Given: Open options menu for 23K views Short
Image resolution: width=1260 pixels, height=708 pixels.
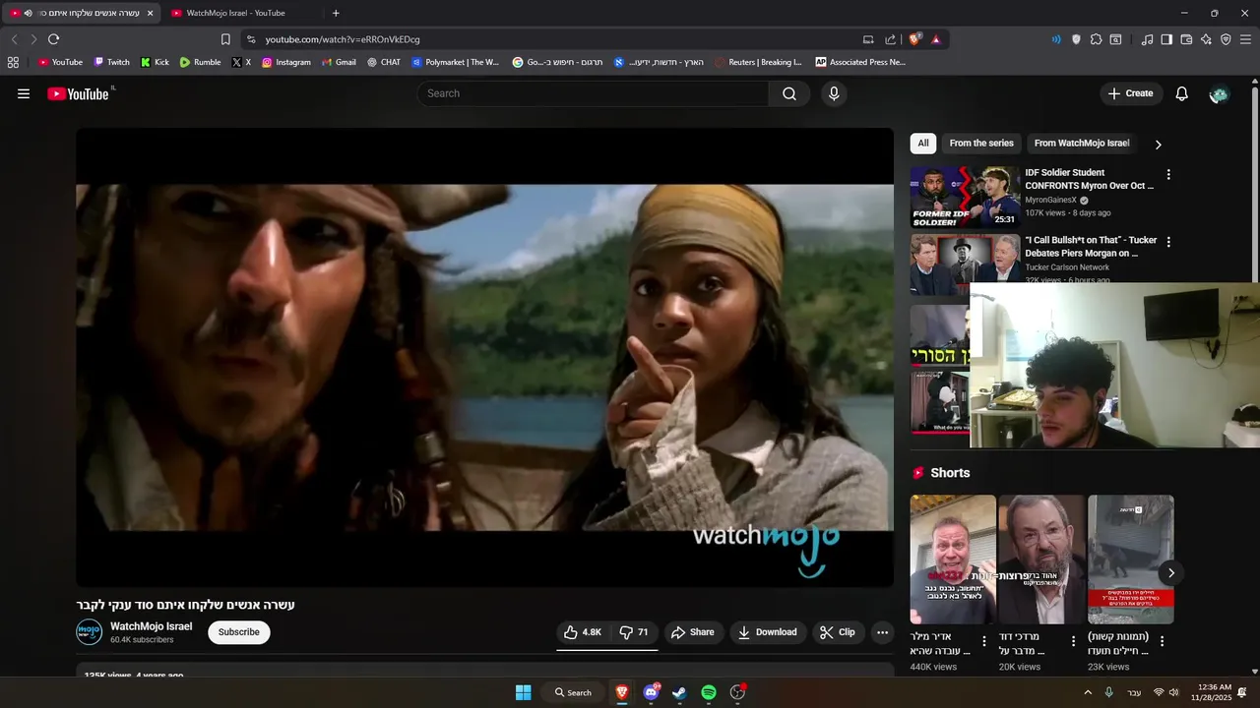Looking at the screenshot, I should (1162, 641).
